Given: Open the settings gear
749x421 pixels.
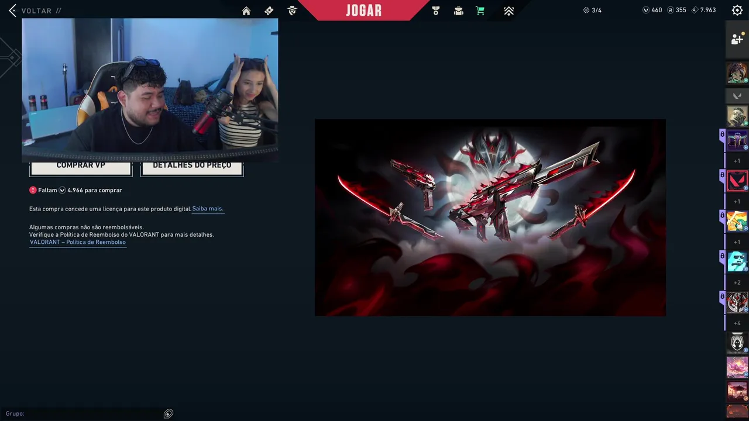Looking at the screenshot, I should 737,10.
